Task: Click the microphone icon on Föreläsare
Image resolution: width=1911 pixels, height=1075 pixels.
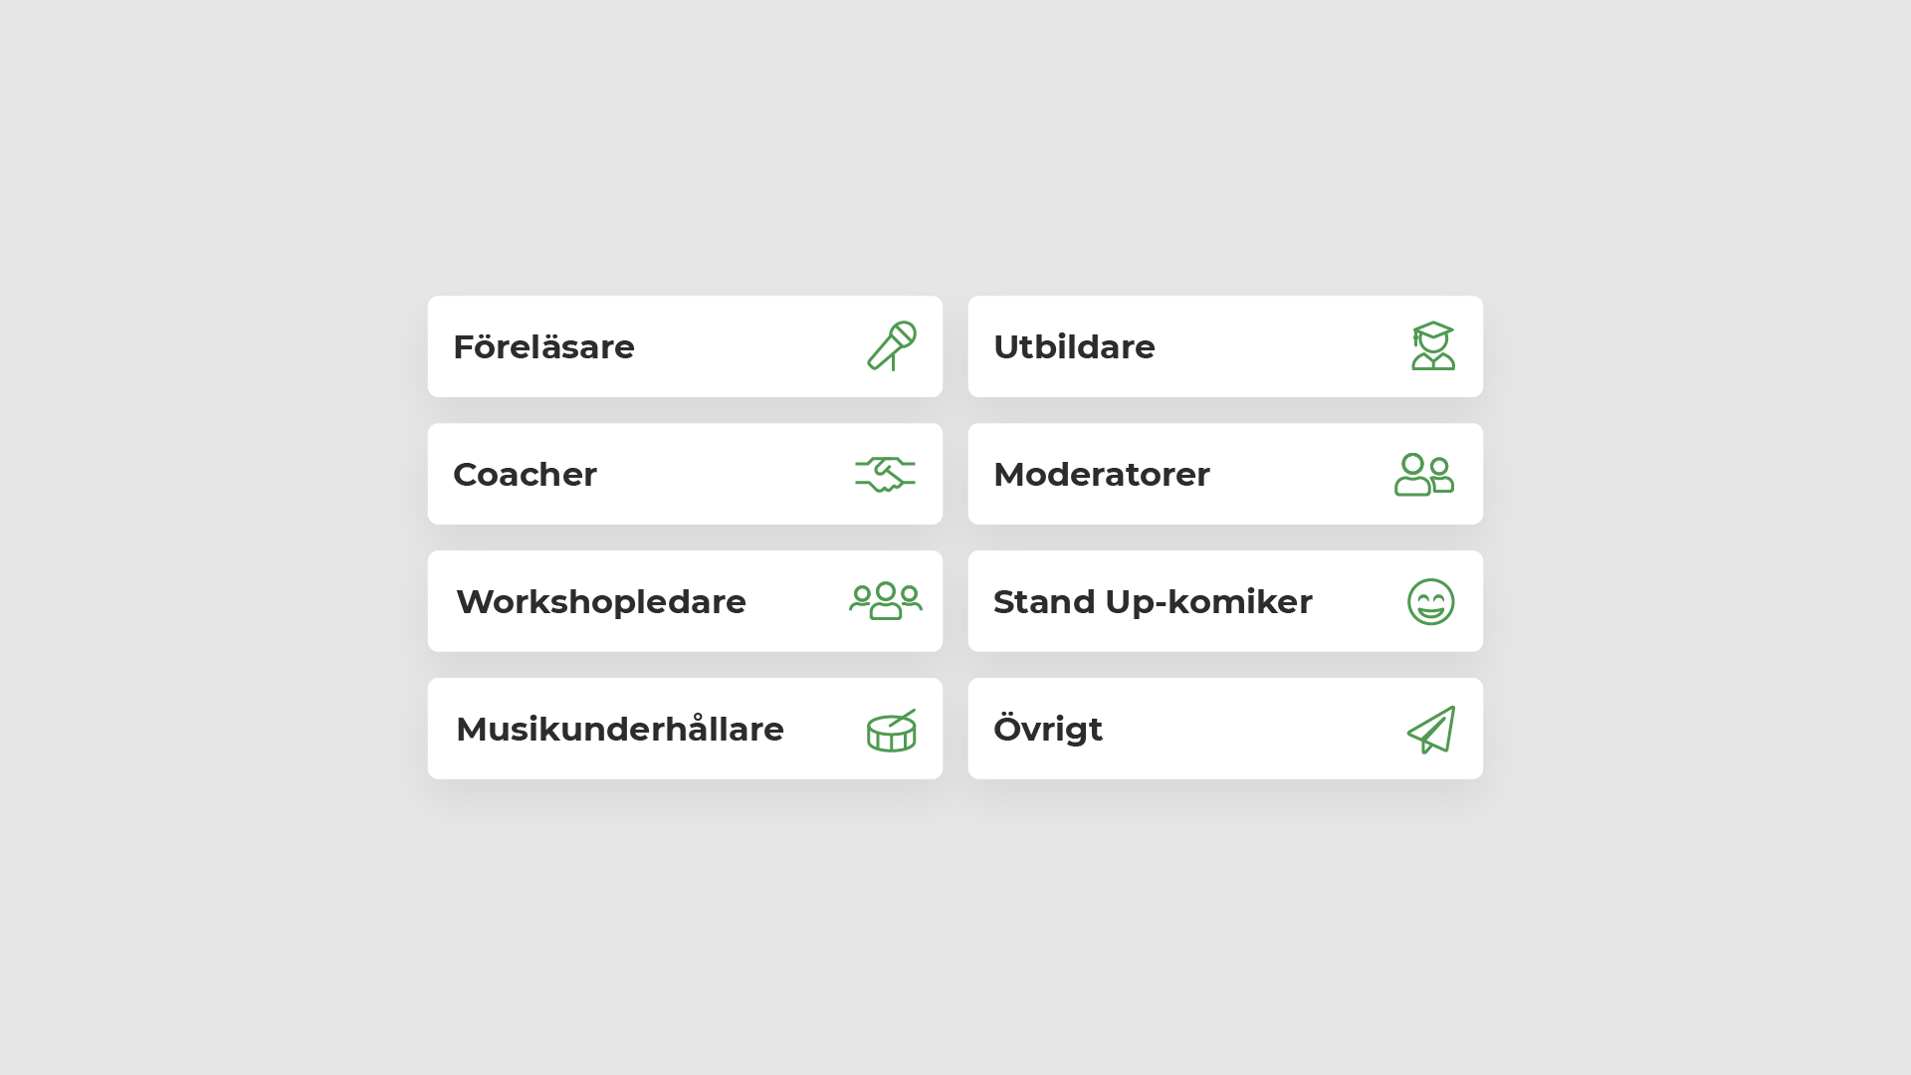Action: point(892,346)
